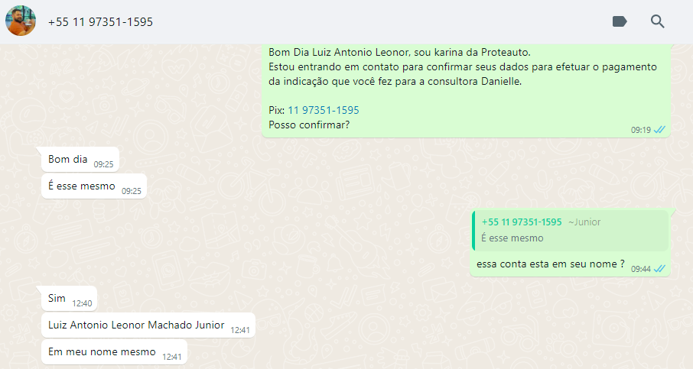Open the search magnifier icon
The width and height of the screenshot is (693, 369).
[657, 21]
